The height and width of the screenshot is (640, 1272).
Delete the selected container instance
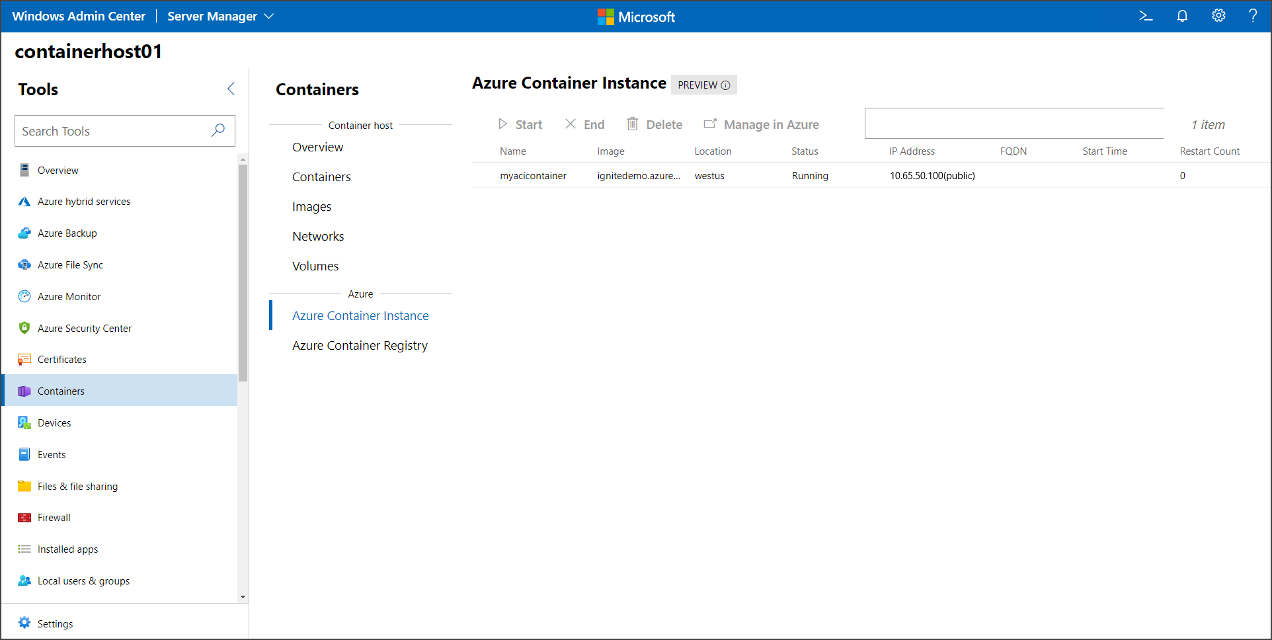(654, 124)
